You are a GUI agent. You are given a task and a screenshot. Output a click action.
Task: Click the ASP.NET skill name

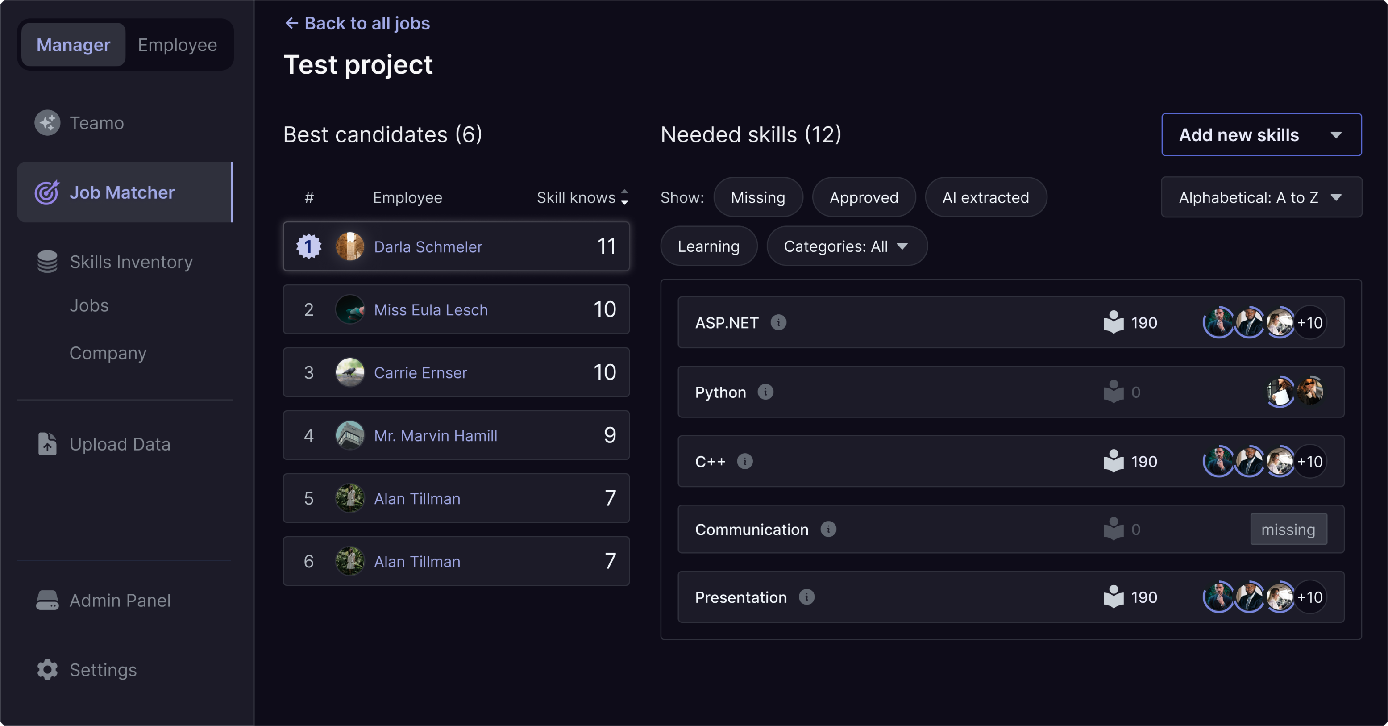[x=727, y=322]
